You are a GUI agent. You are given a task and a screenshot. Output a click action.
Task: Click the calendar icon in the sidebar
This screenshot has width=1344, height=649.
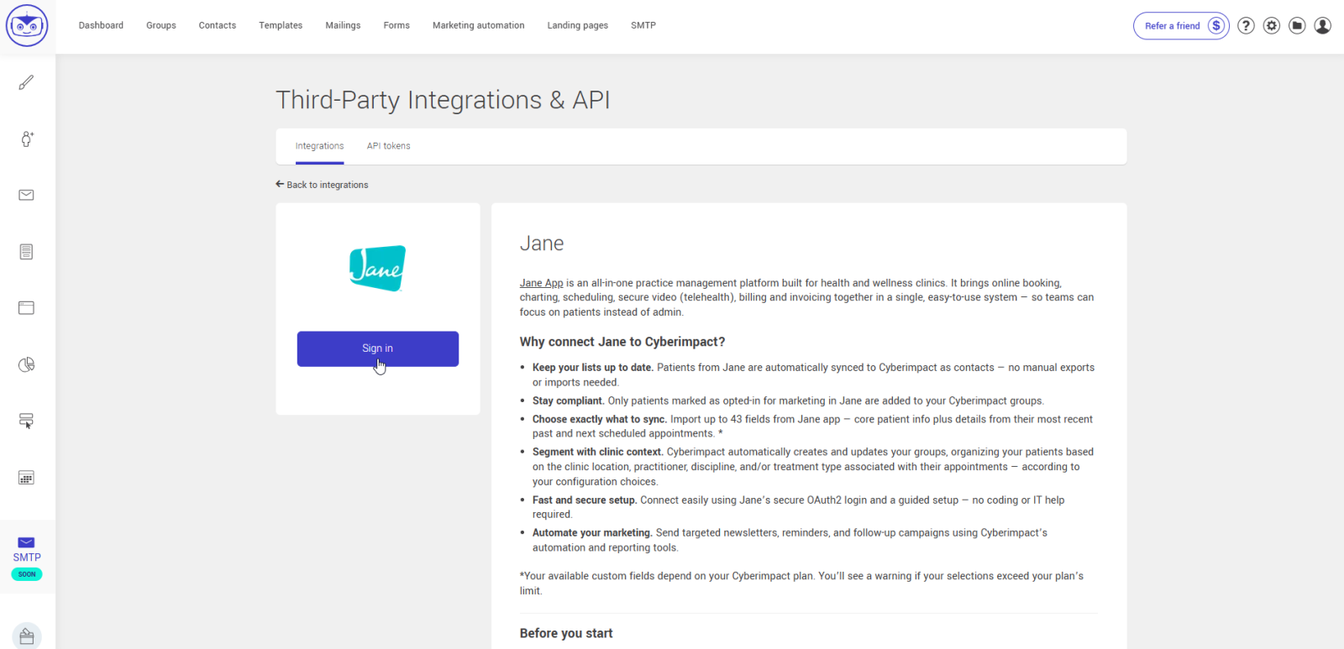27,478
